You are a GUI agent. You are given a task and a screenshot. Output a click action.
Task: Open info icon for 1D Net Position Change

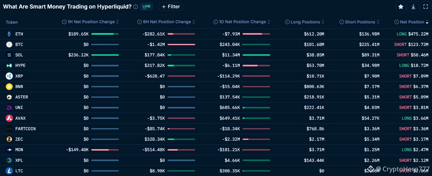[215, 22]
